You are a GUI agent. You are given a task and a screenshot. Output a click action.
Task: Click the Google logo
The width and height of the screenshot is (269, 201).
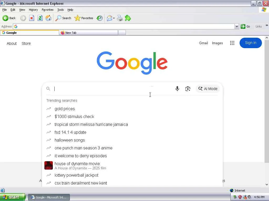tap(132, 63)
